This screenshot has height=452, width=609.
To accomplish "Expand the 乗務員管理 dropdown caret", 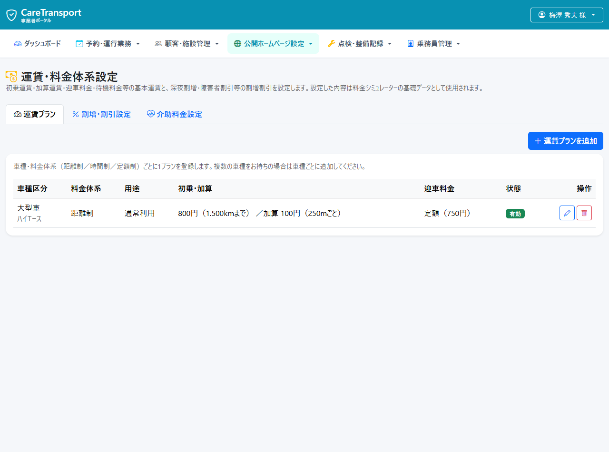I will [x=458, y=44].
